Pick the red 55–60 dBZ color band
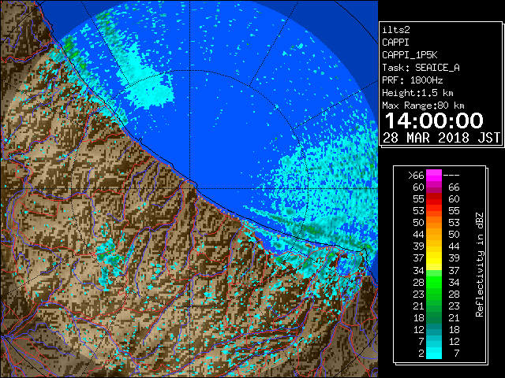The height and width of the screenshot is (378, 505). [434, 199]
